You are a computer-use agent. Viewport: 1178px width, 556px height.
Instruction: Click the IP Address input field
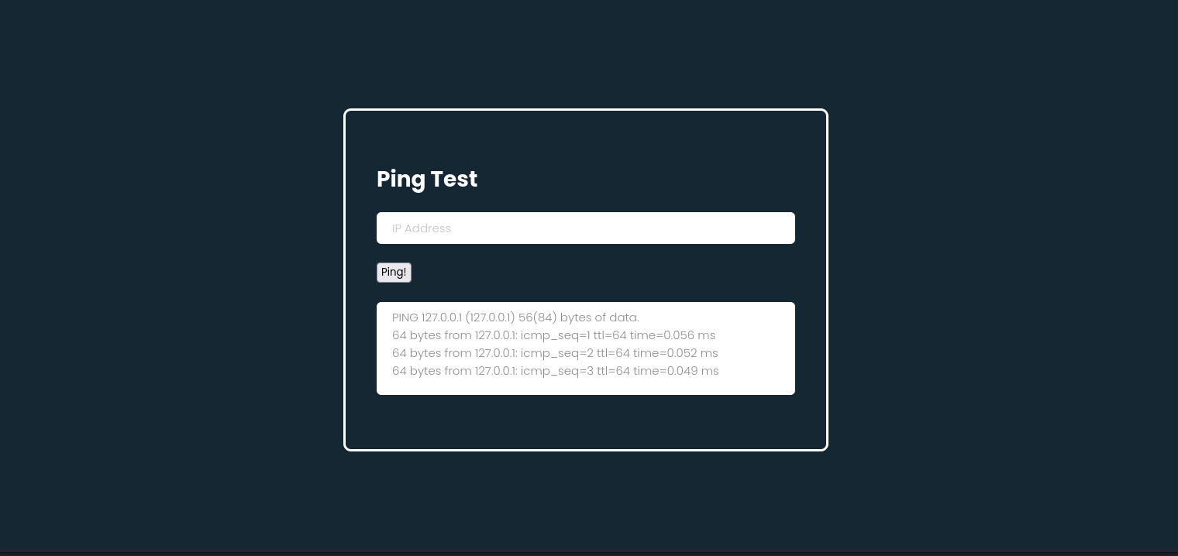(585, 228)
